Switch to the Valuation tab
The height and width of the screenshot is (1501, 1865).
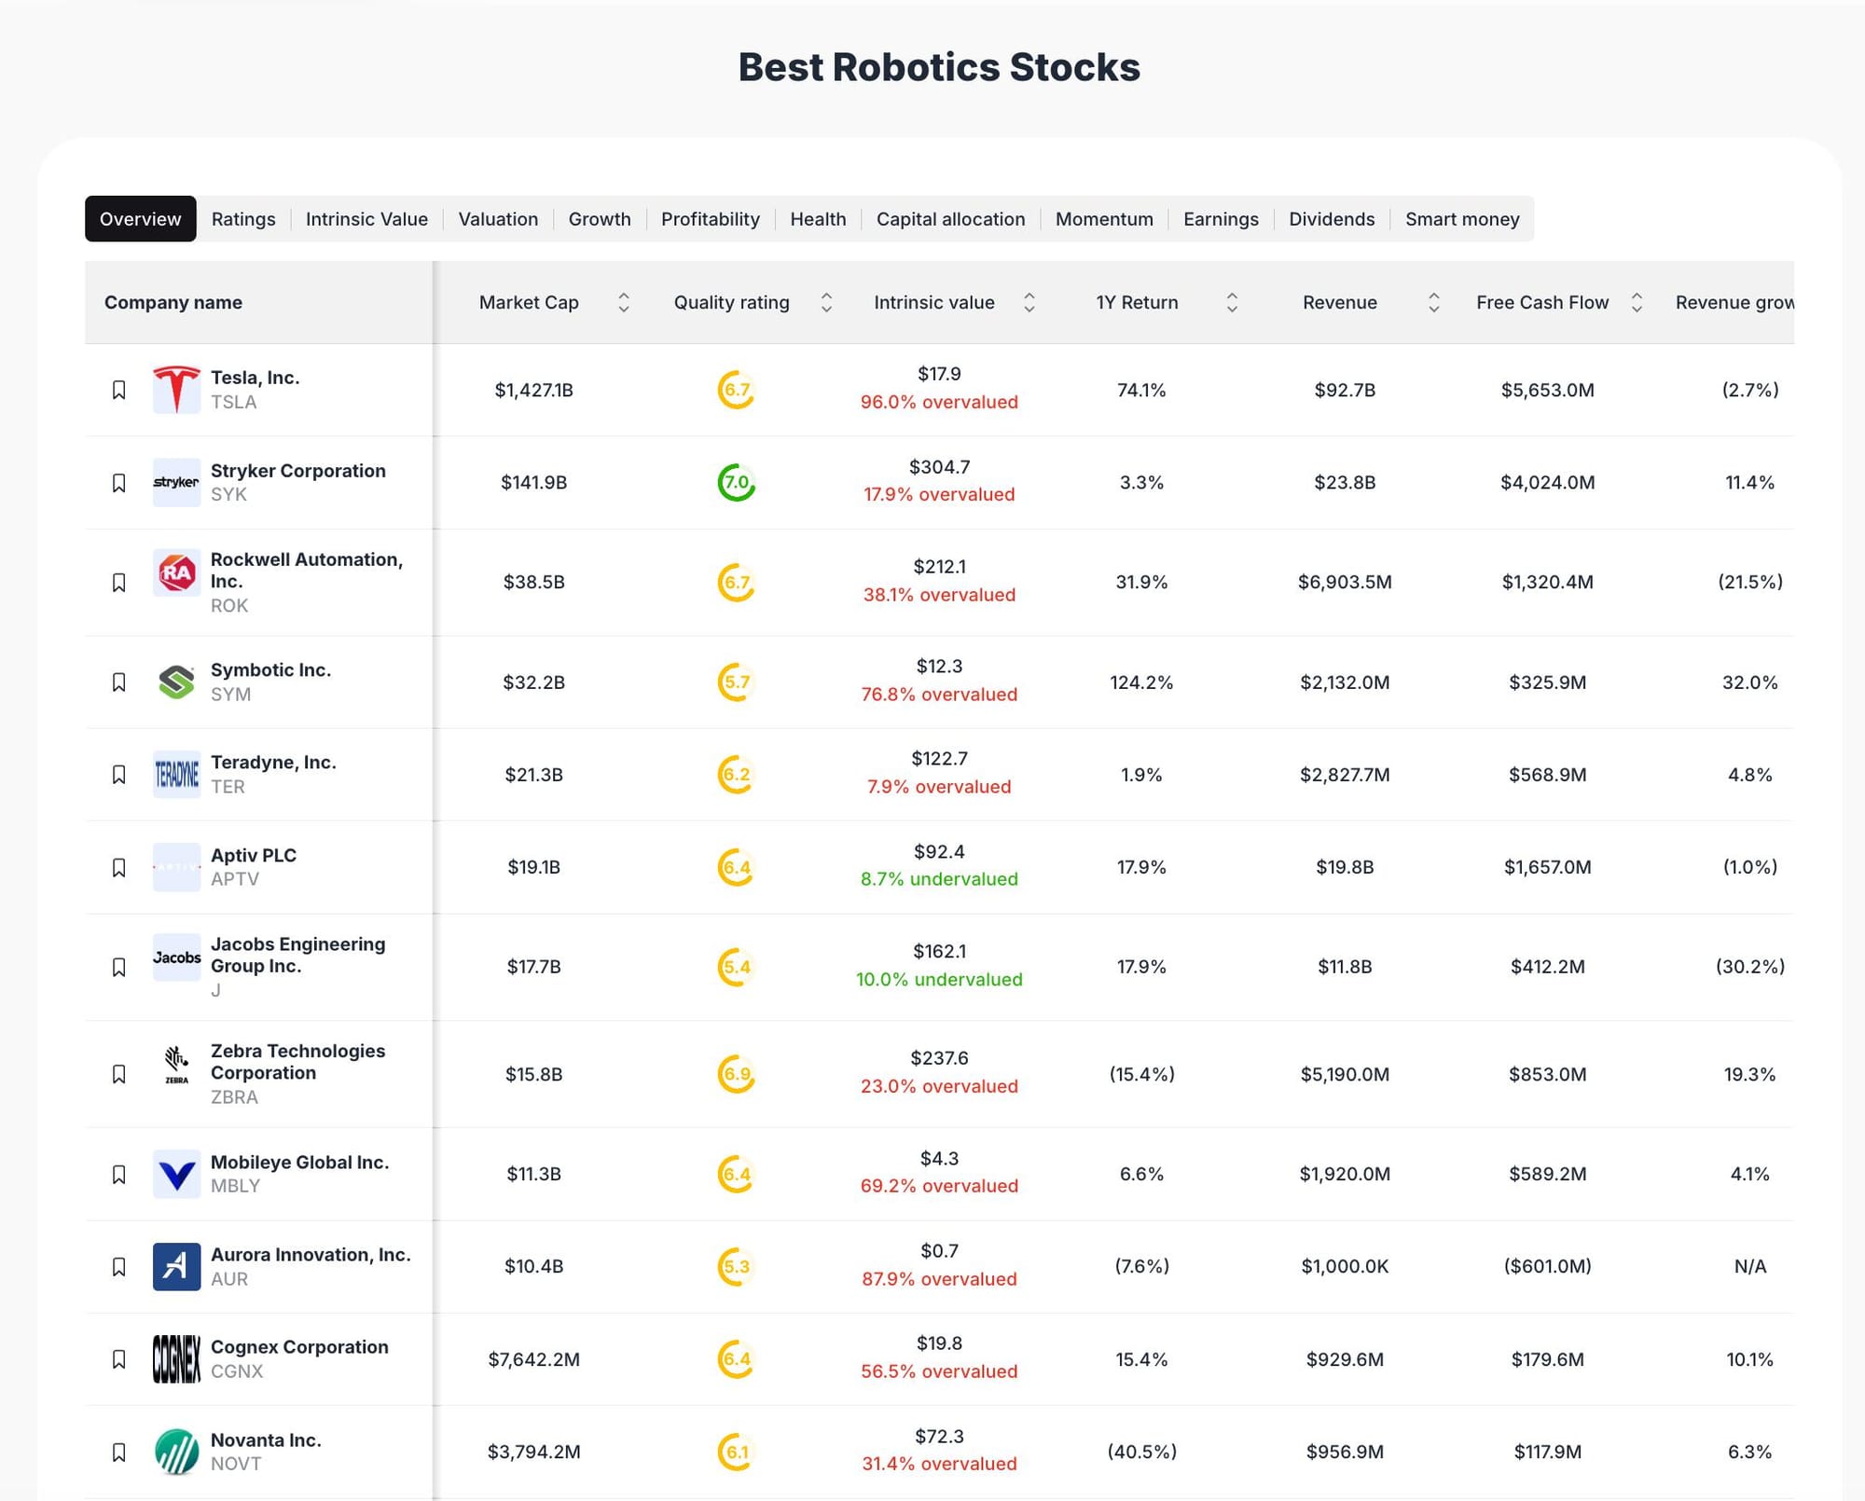[498, 219]
